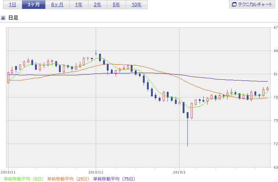Click the 72 price axis label
The height and width of the screenshot is (182, 278).
(275, 144)
